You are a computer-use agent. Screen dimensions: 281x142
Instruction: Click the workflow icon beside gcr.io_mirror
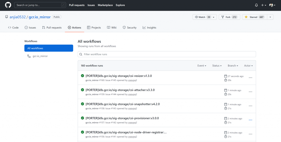tap(29, 56)
